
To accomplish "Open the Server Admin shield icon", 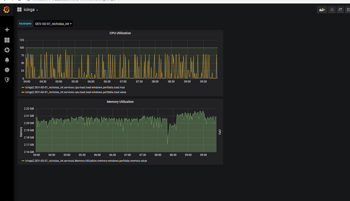I will tap(7, 80).
